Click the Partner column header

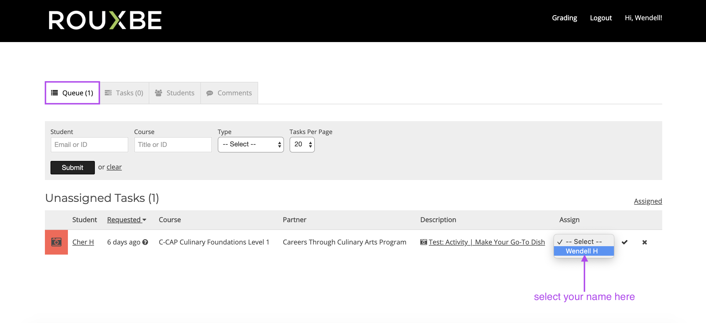[294, 220]
